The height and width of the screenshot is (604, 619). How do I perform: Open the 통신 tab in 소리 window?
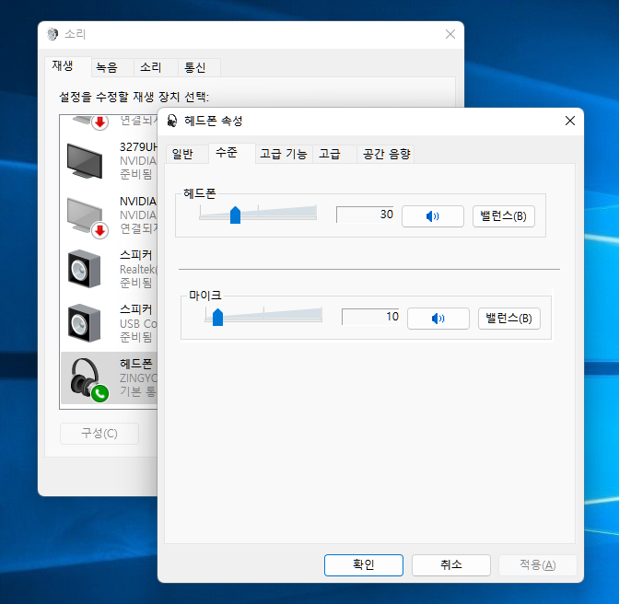(199, 67)
